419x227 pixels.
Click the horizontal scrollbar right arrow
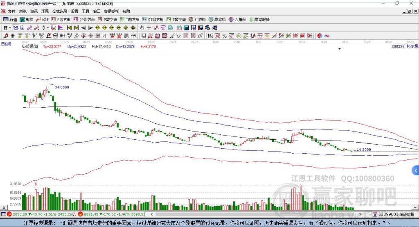tap(360, 214)
